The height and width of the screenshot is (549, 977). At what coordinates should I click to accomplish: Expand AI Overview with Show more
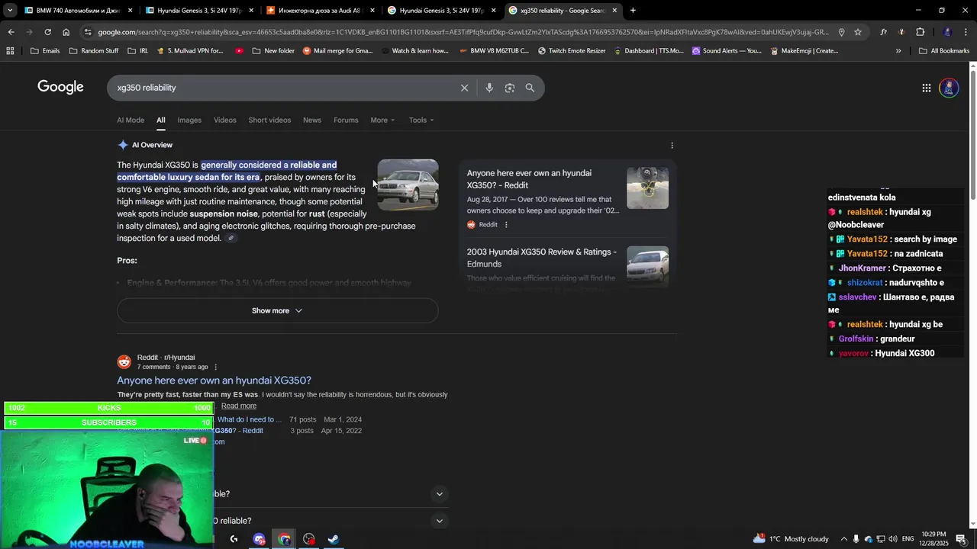point(277,310)
